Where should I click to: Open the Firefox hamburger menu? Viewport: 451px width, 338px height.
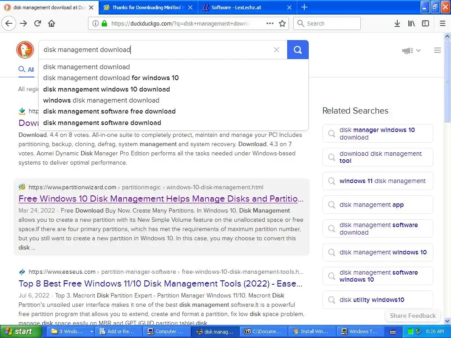[443, 24]
